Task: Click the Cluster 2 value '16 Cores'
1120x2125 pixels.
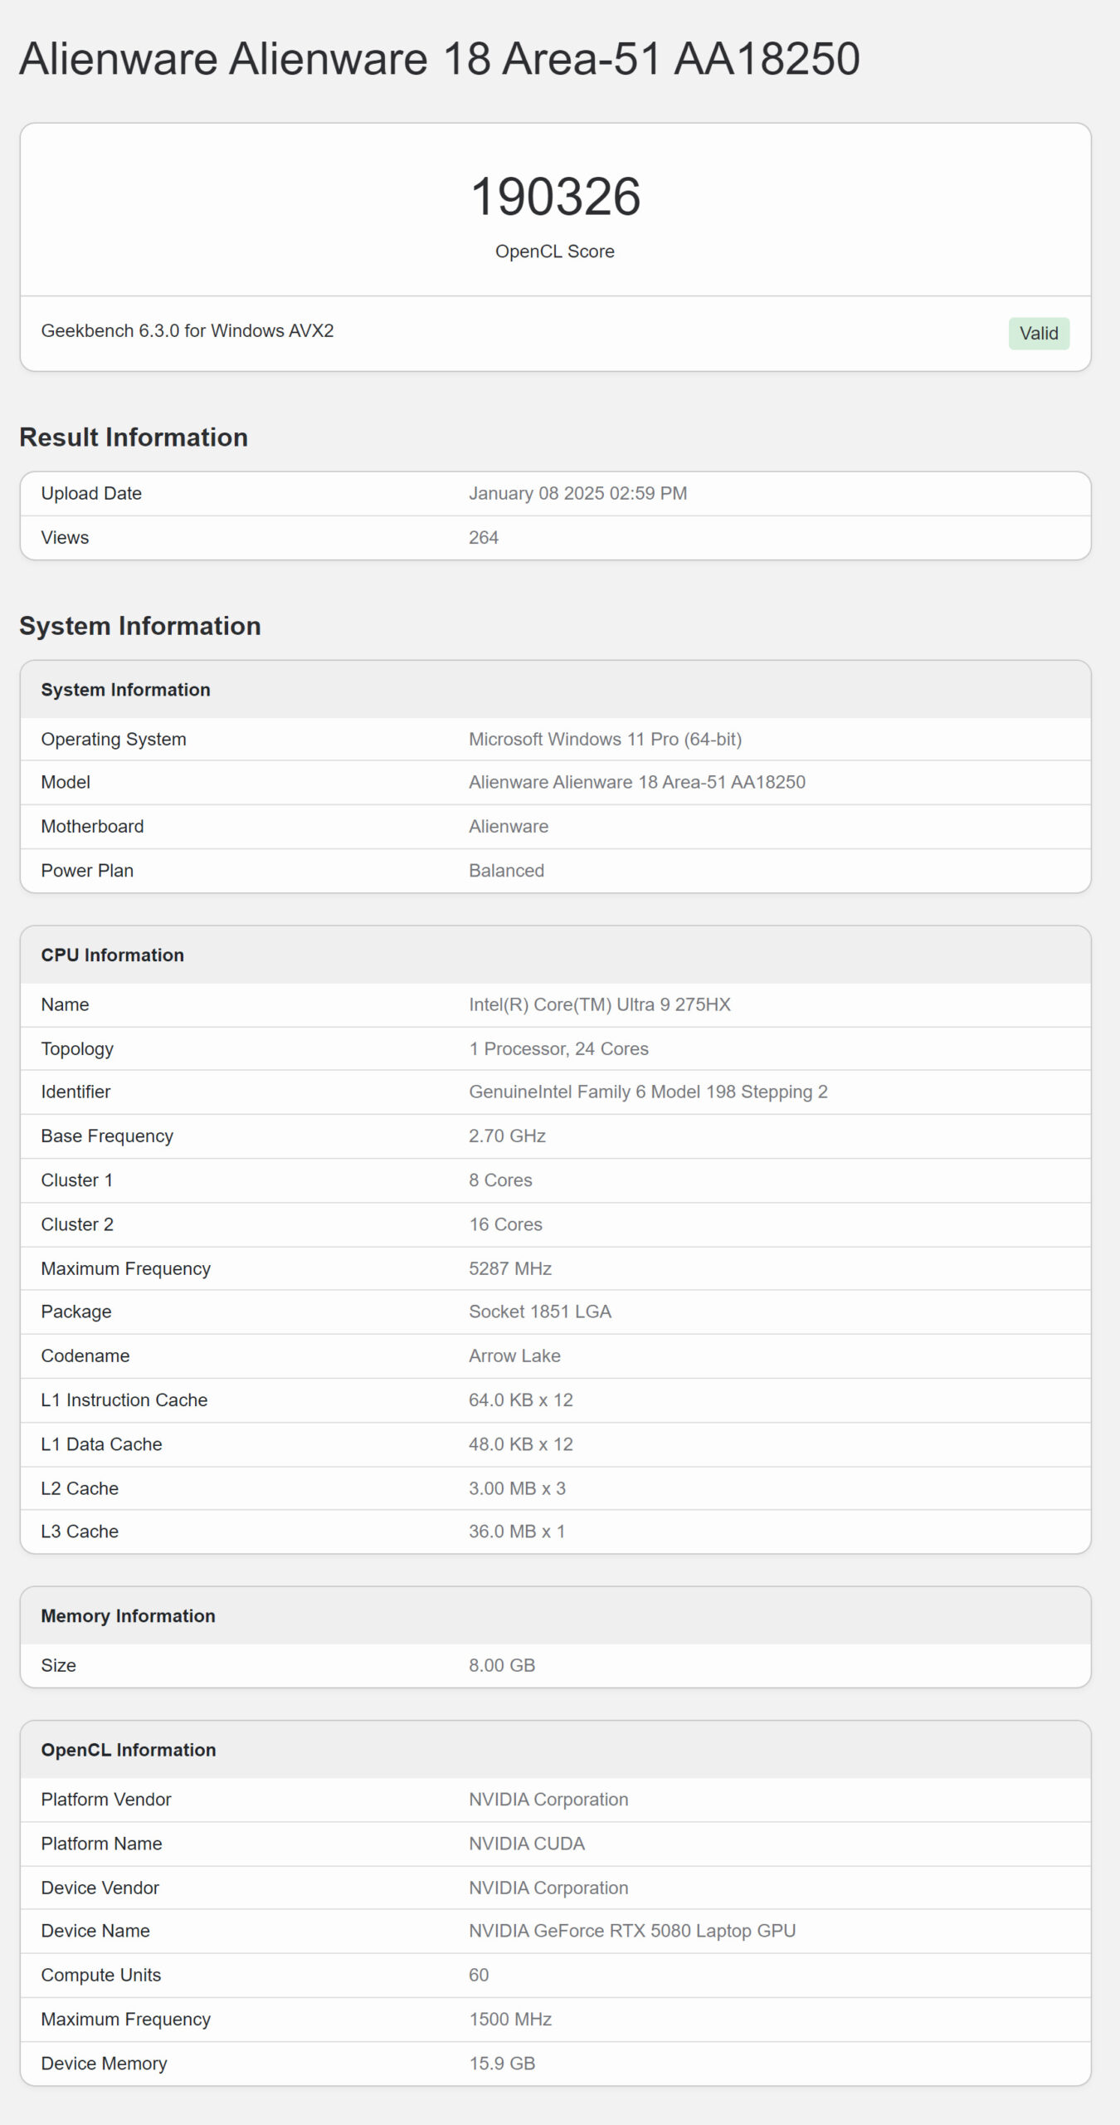Action: coord(506,1224)
